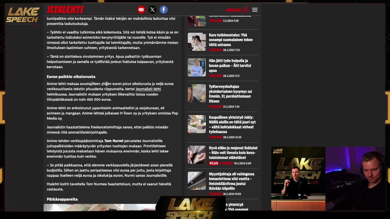Click date '21.2.2024 7:34'
This screenshot has width=390, height=219.
tap(231, 106)
